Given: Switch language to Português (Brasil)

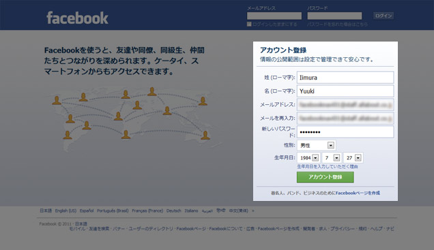Looking at the screenshot, I should tap(113, 210).
